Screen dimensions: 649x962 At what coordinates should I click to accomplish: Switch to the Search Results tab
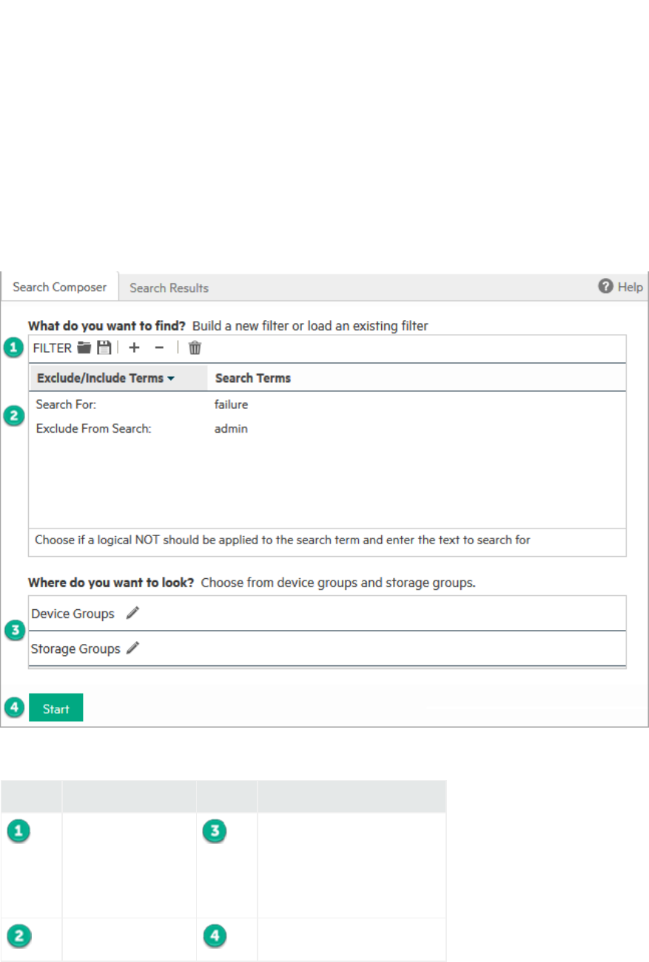click(169, 288)
